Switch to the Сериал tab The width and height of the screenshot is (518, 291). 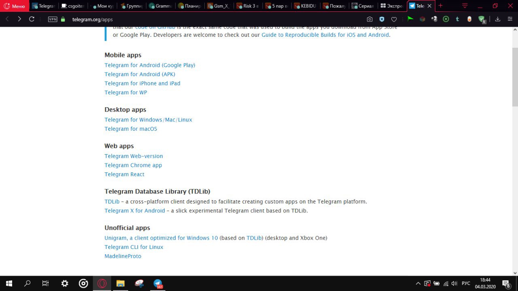click(x=364, y=6)
